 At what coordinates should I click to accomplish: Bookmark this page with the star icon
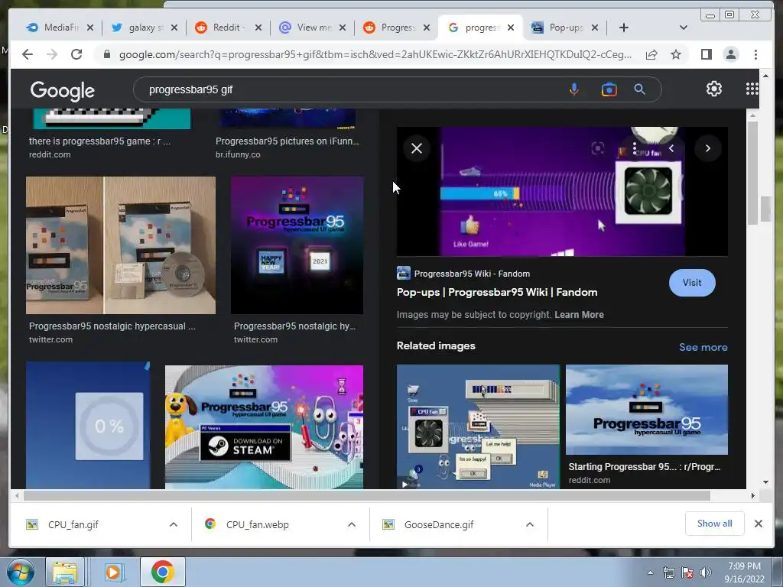676,54
